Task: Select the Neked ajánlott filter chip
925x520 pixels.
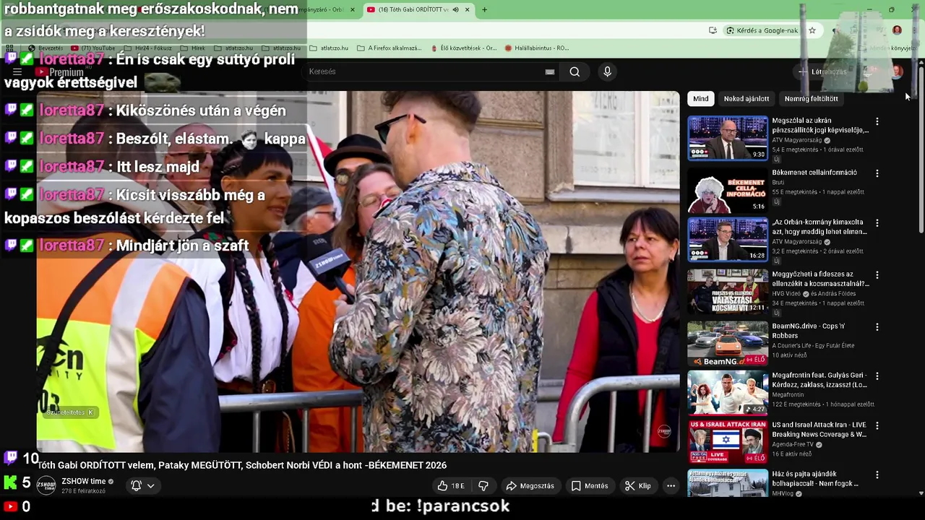Action: (747, 98)
